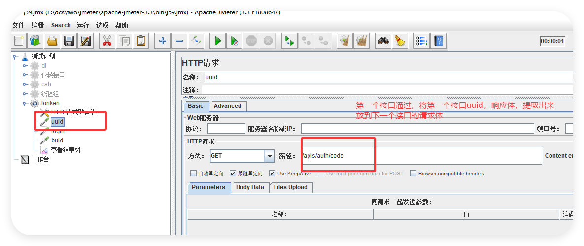Cut selection with scissors icon

tap(107, 40)
